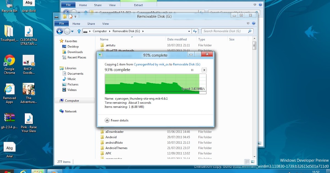The image size is (330, 173).
Task: Open the address bar dropdown arrow
Action: [x=189, y=31]
